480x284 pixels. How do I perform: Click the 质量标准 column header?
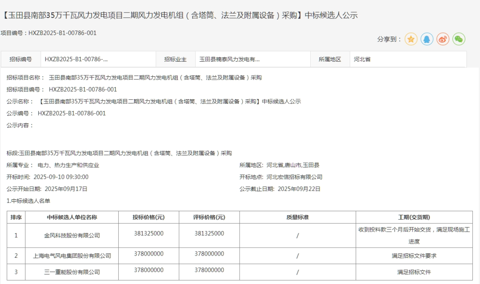[x=297, y=217]
